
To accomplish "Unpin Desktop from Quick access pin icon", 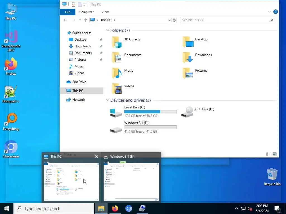I will [101, 40].
